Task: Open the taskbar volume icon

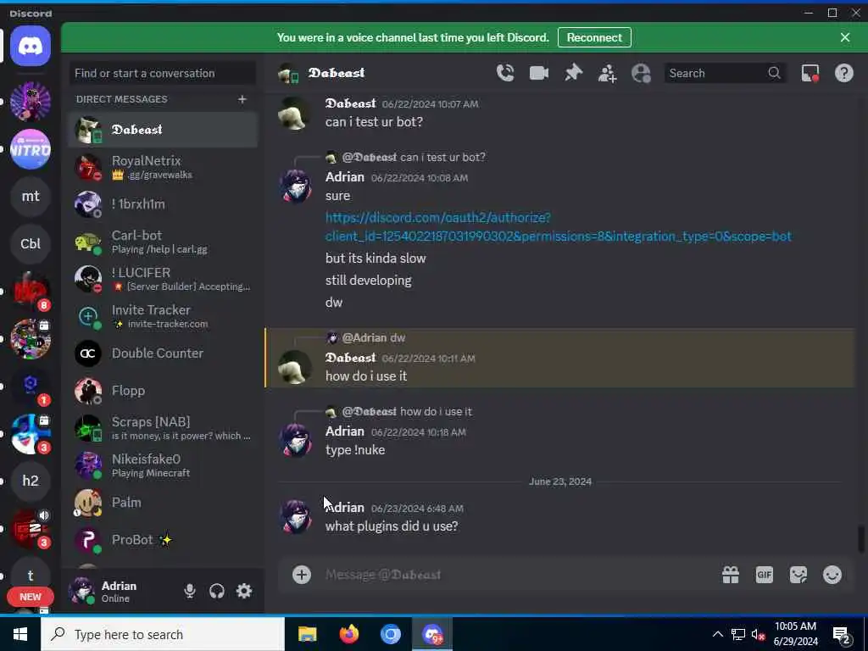Action: 759,634
